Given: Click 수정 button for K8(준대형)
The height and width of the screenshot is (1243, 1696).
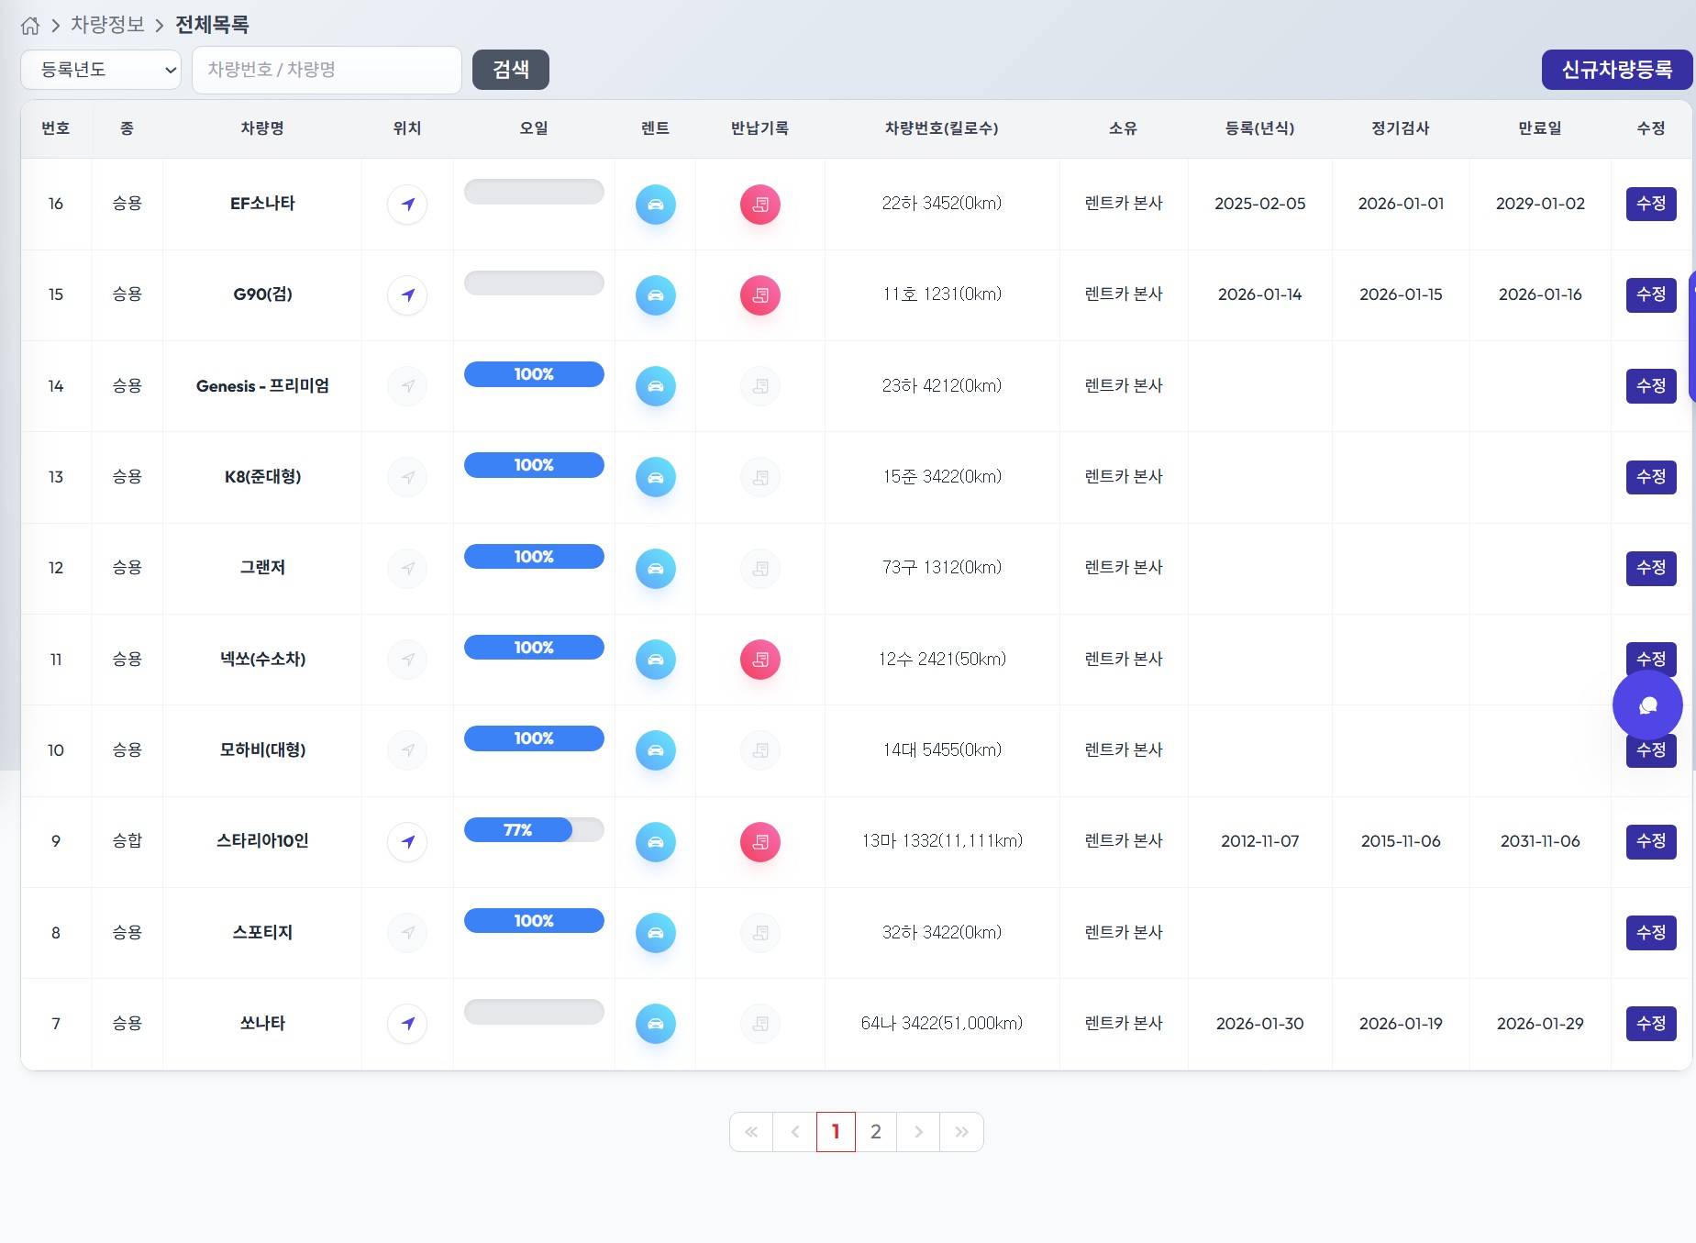Looking at the screenshot, I should click(x=1650, y=477).
